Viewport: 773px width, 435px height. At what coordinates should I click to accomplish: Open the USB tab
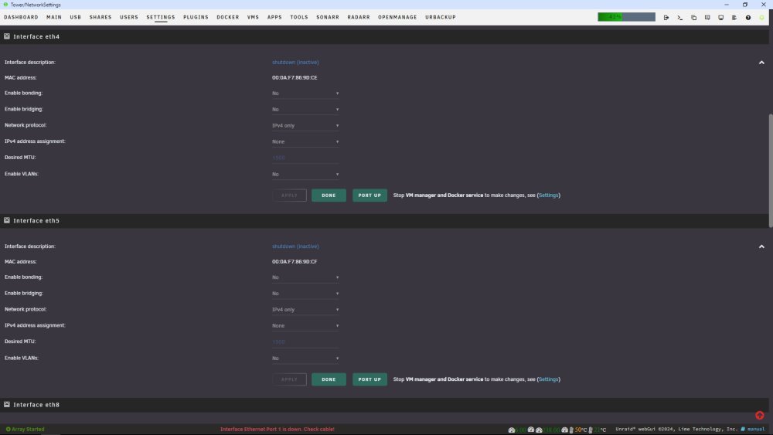[x=76, y=17]
